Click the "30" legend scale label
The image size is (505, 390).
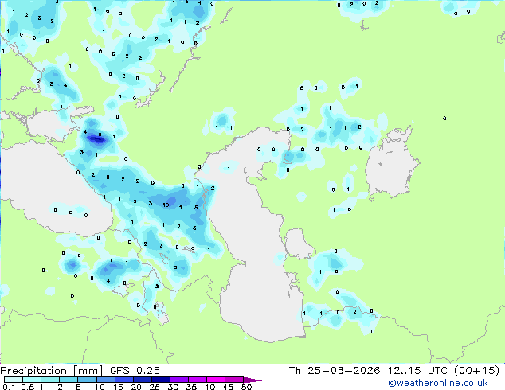[173, 387]
